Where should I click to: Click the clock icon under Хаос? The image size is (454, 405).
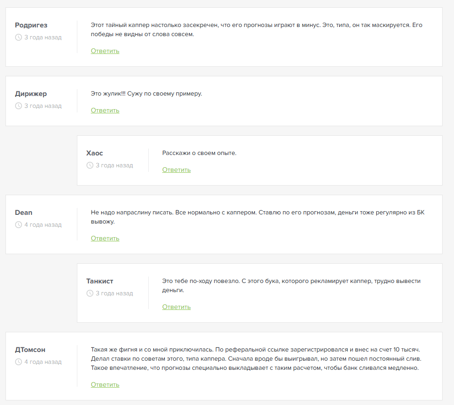[x=90, y=165]
